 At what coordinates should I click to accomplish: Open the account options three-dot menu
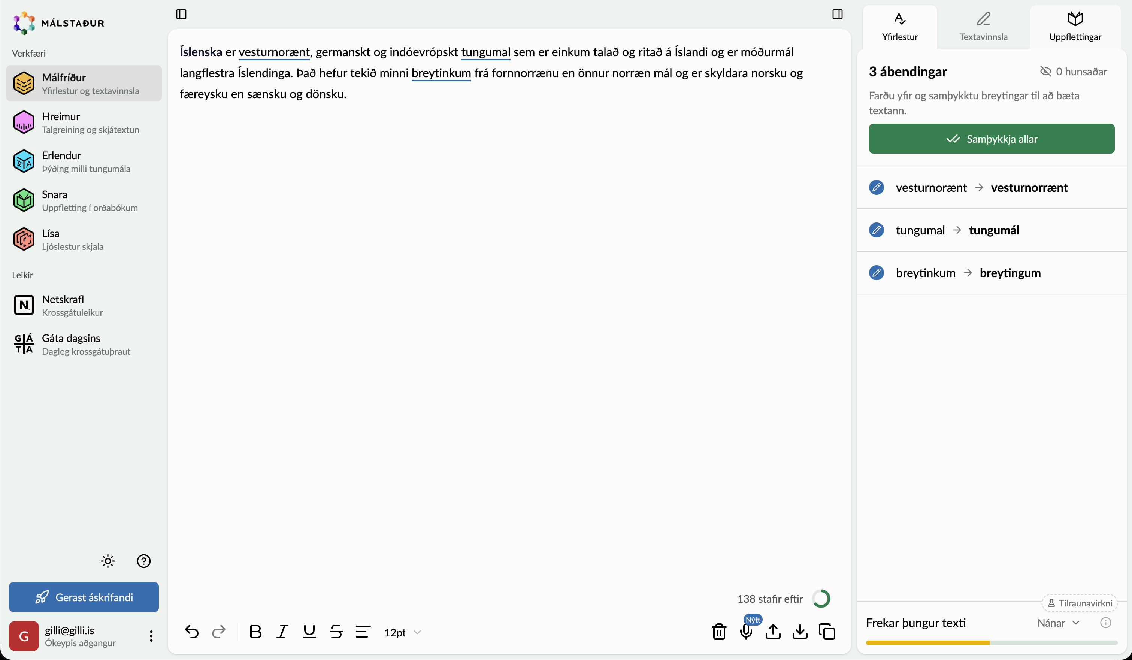click(151, 636)
